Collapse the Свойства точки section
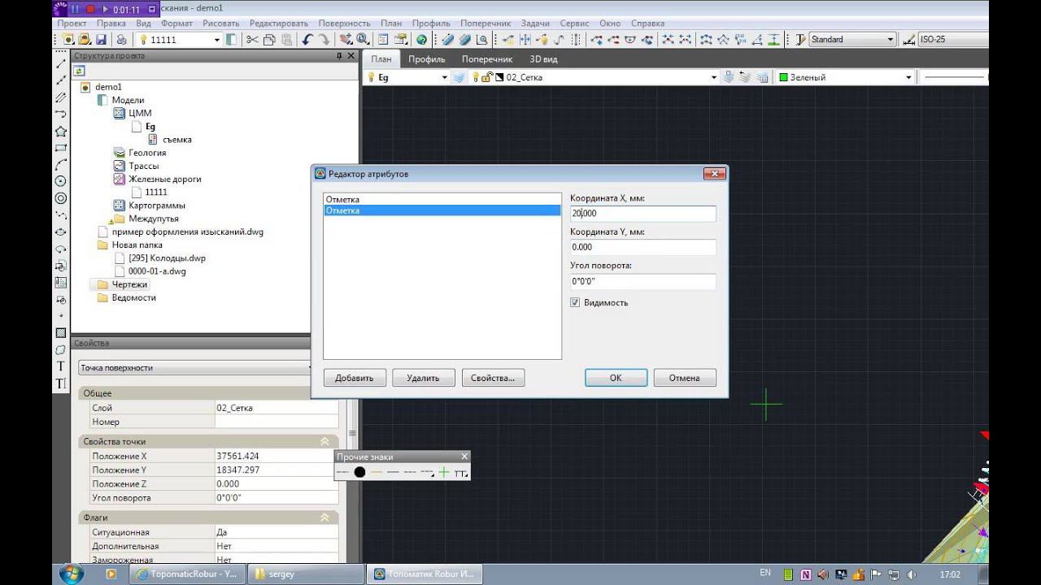This screenshot has height=585, width=1041. click(324, 441)
